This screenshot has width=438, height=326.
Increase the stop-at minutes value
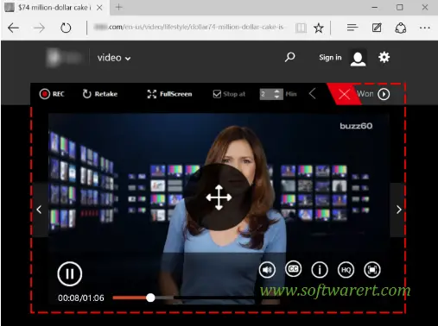click(x=277, y=91)
